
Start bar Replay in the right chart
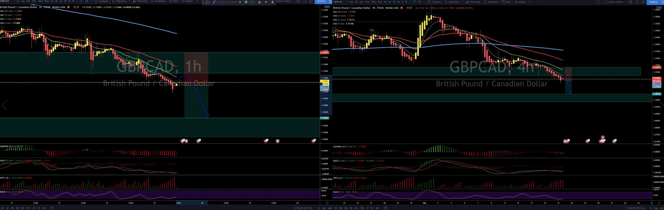(520, 2)
